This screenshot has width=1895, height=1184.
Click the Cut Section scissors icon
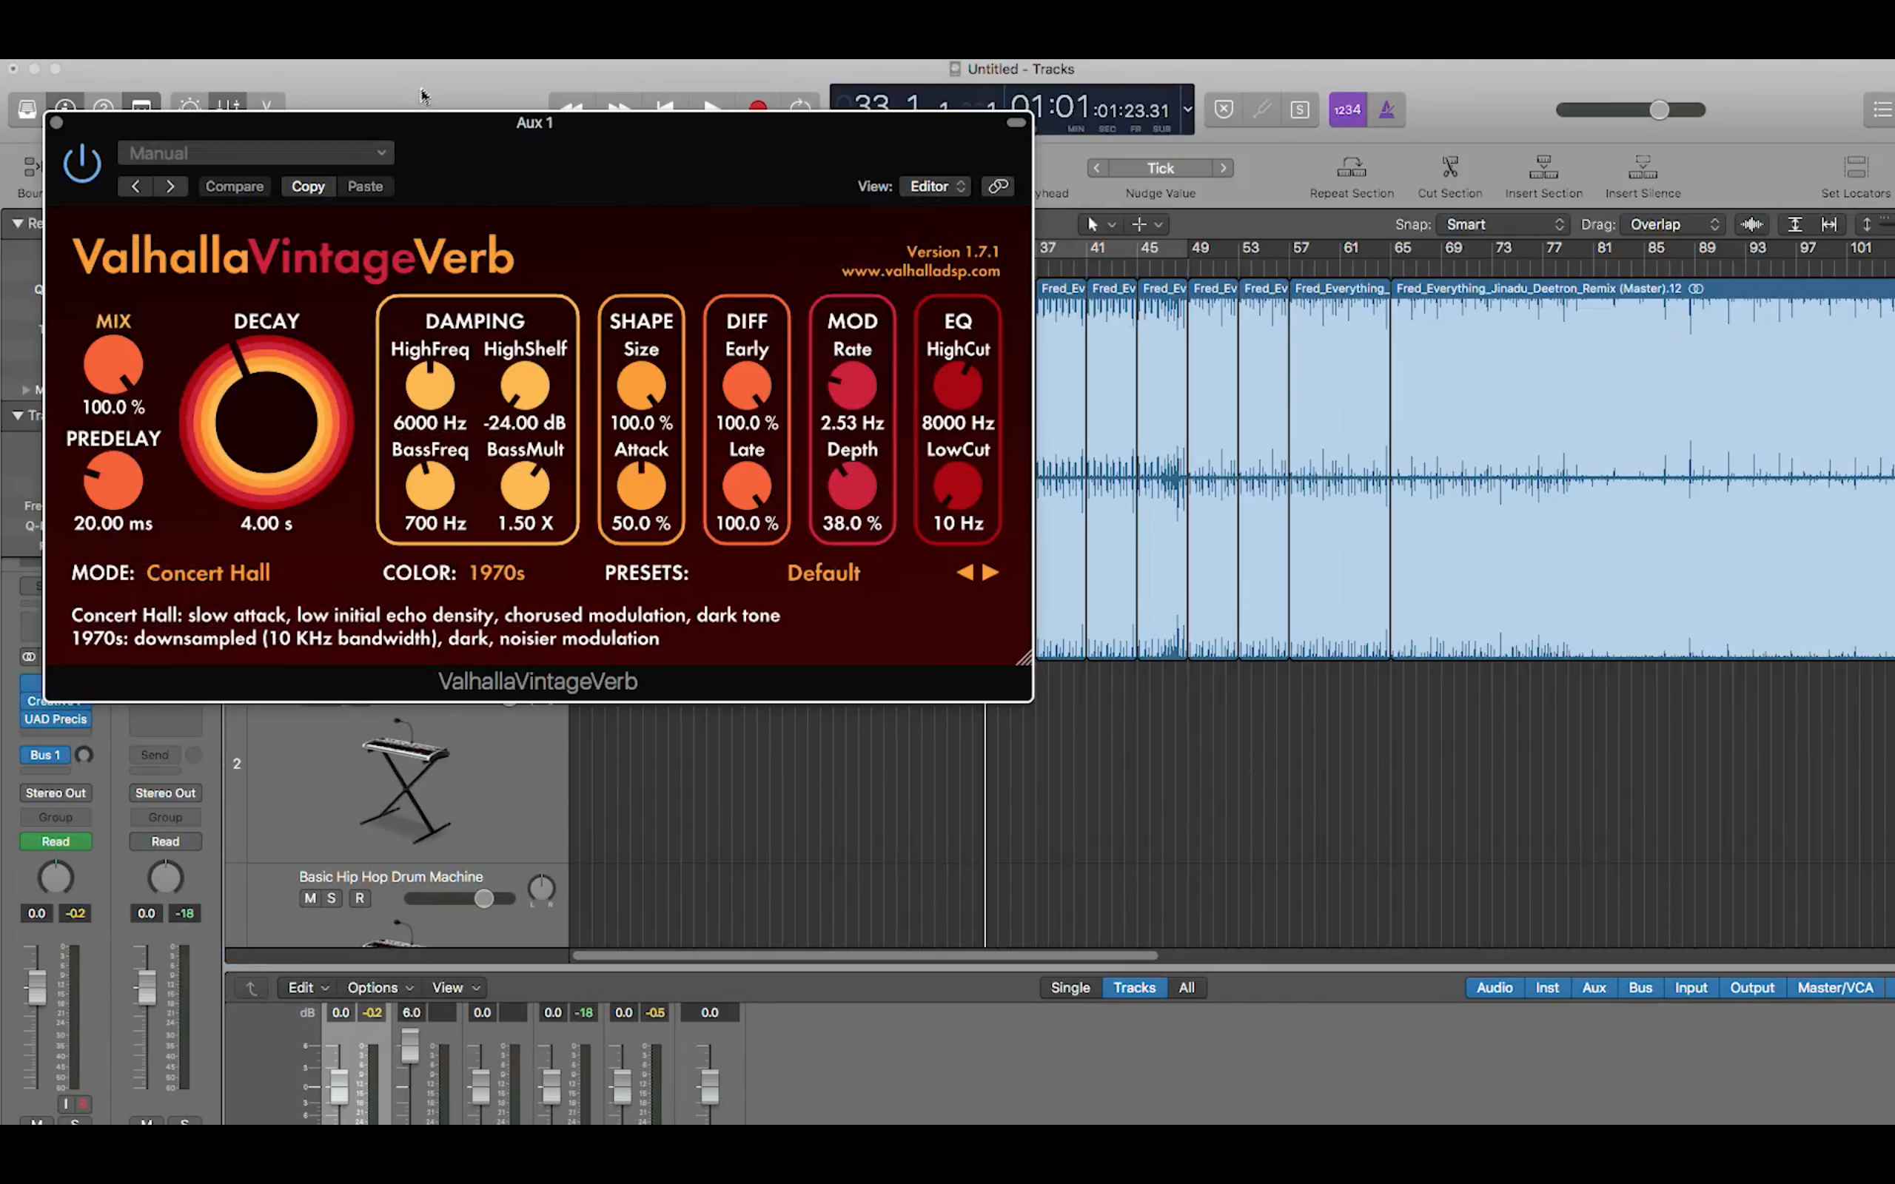pos(1449,166)
